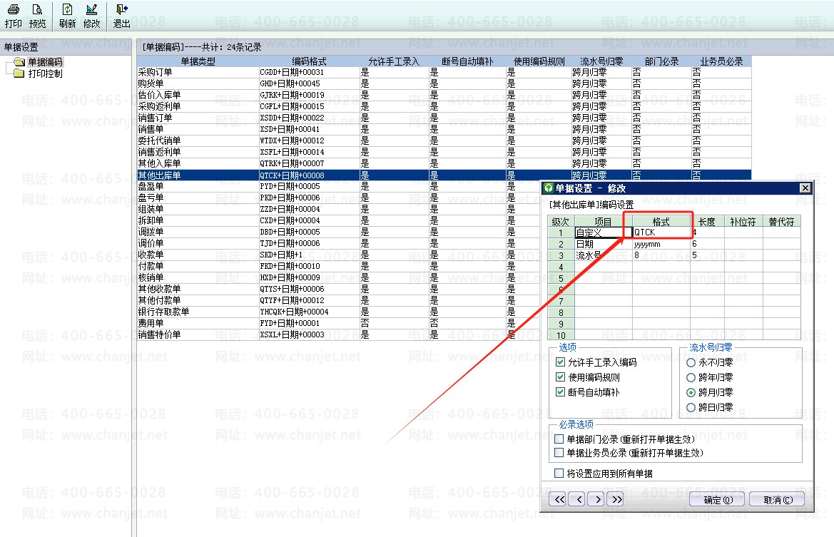The image size is (834, 537).
Task: Click the Exit (退出) toolbar icon
Action: tap(121, 15)
